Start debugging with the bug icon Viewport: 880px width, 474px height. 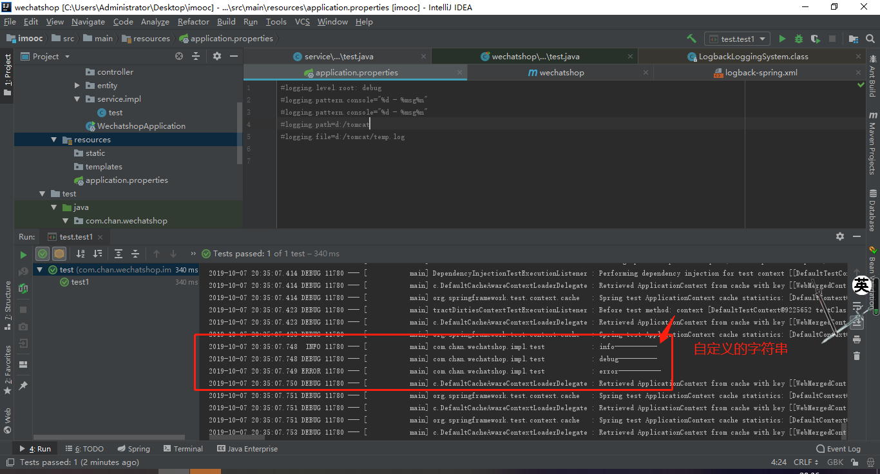(798, 39)
